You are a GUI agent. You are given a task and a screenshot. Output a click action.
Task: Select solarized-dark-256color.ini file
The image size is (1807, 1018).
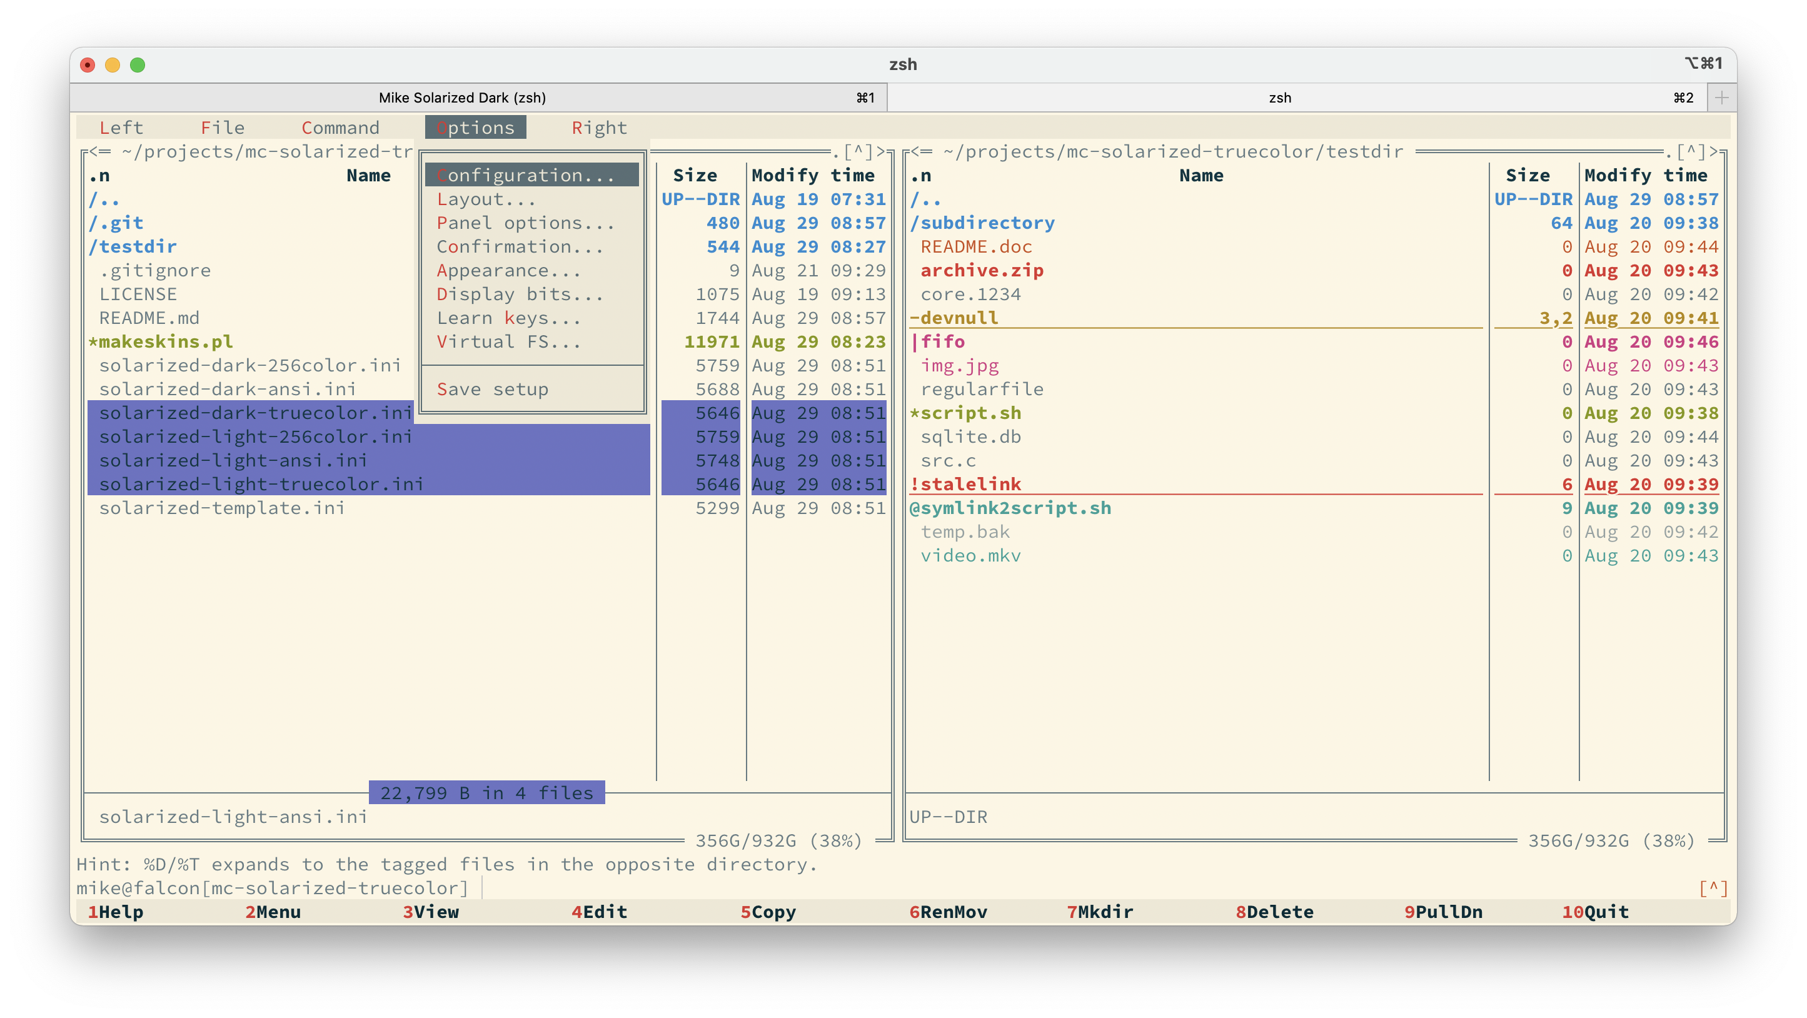point(251,366)
